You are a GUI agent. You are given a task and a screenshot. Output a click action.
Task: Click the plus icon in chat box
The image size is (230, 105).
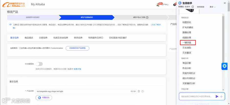coord(222,96)
